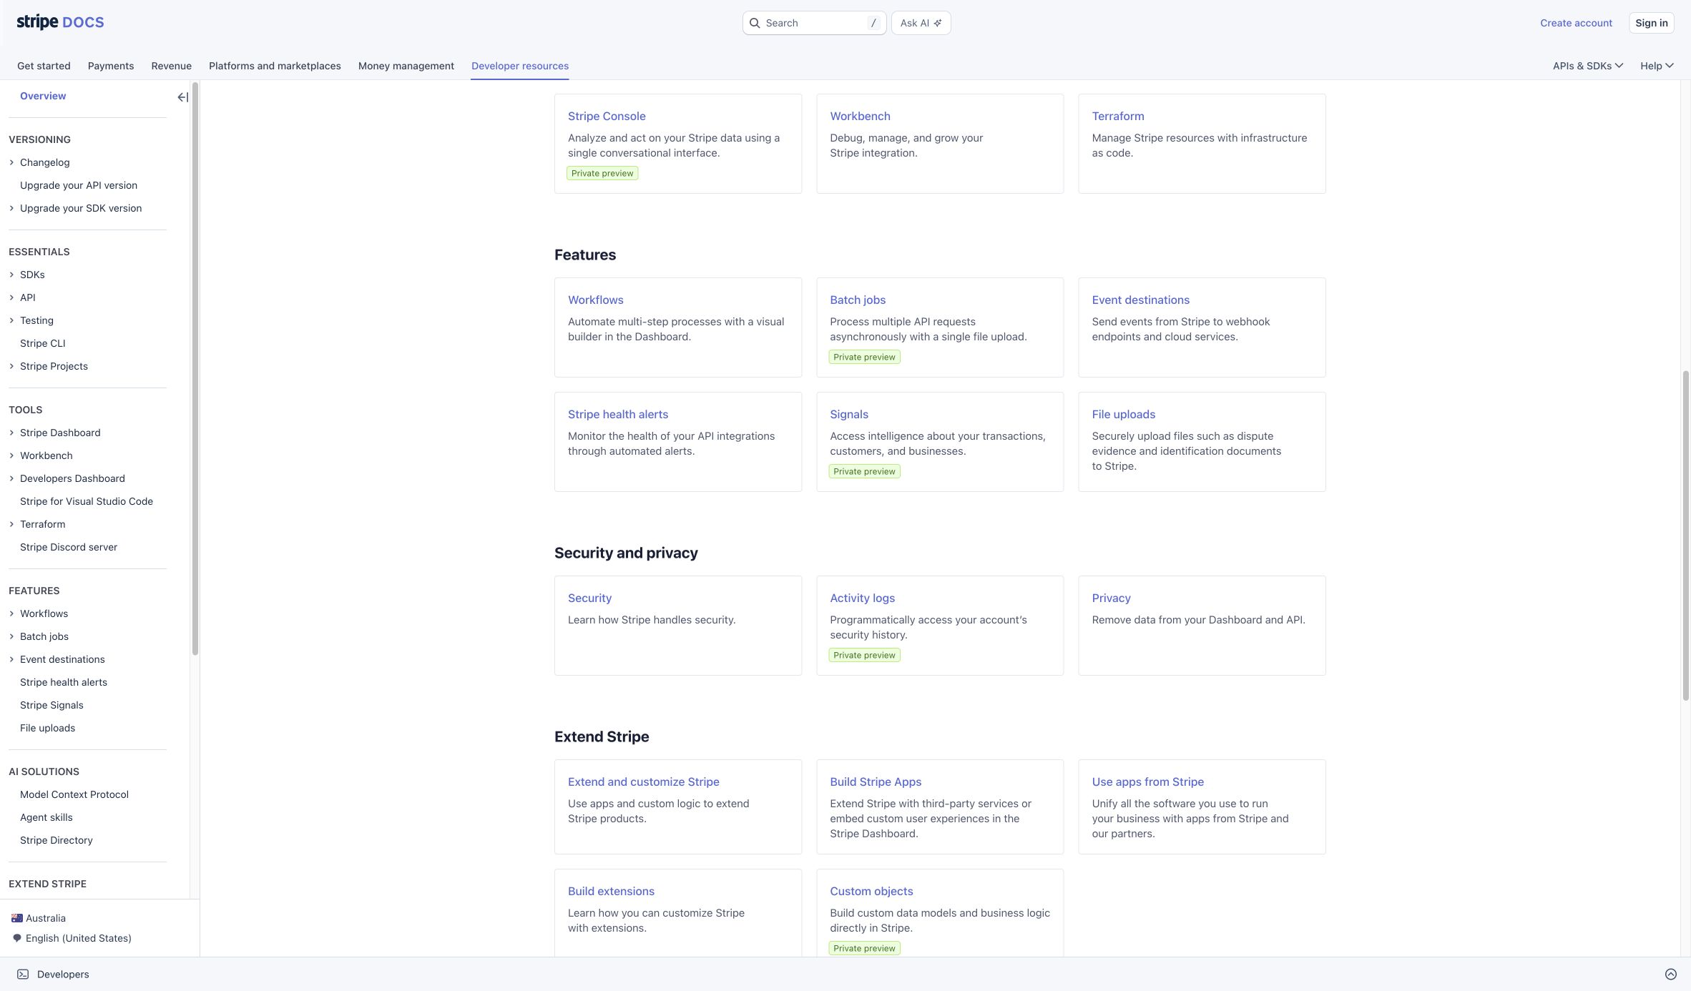
Task: Expand the bottom developer panel with the circled chevron
Action: pos(1671,974)
